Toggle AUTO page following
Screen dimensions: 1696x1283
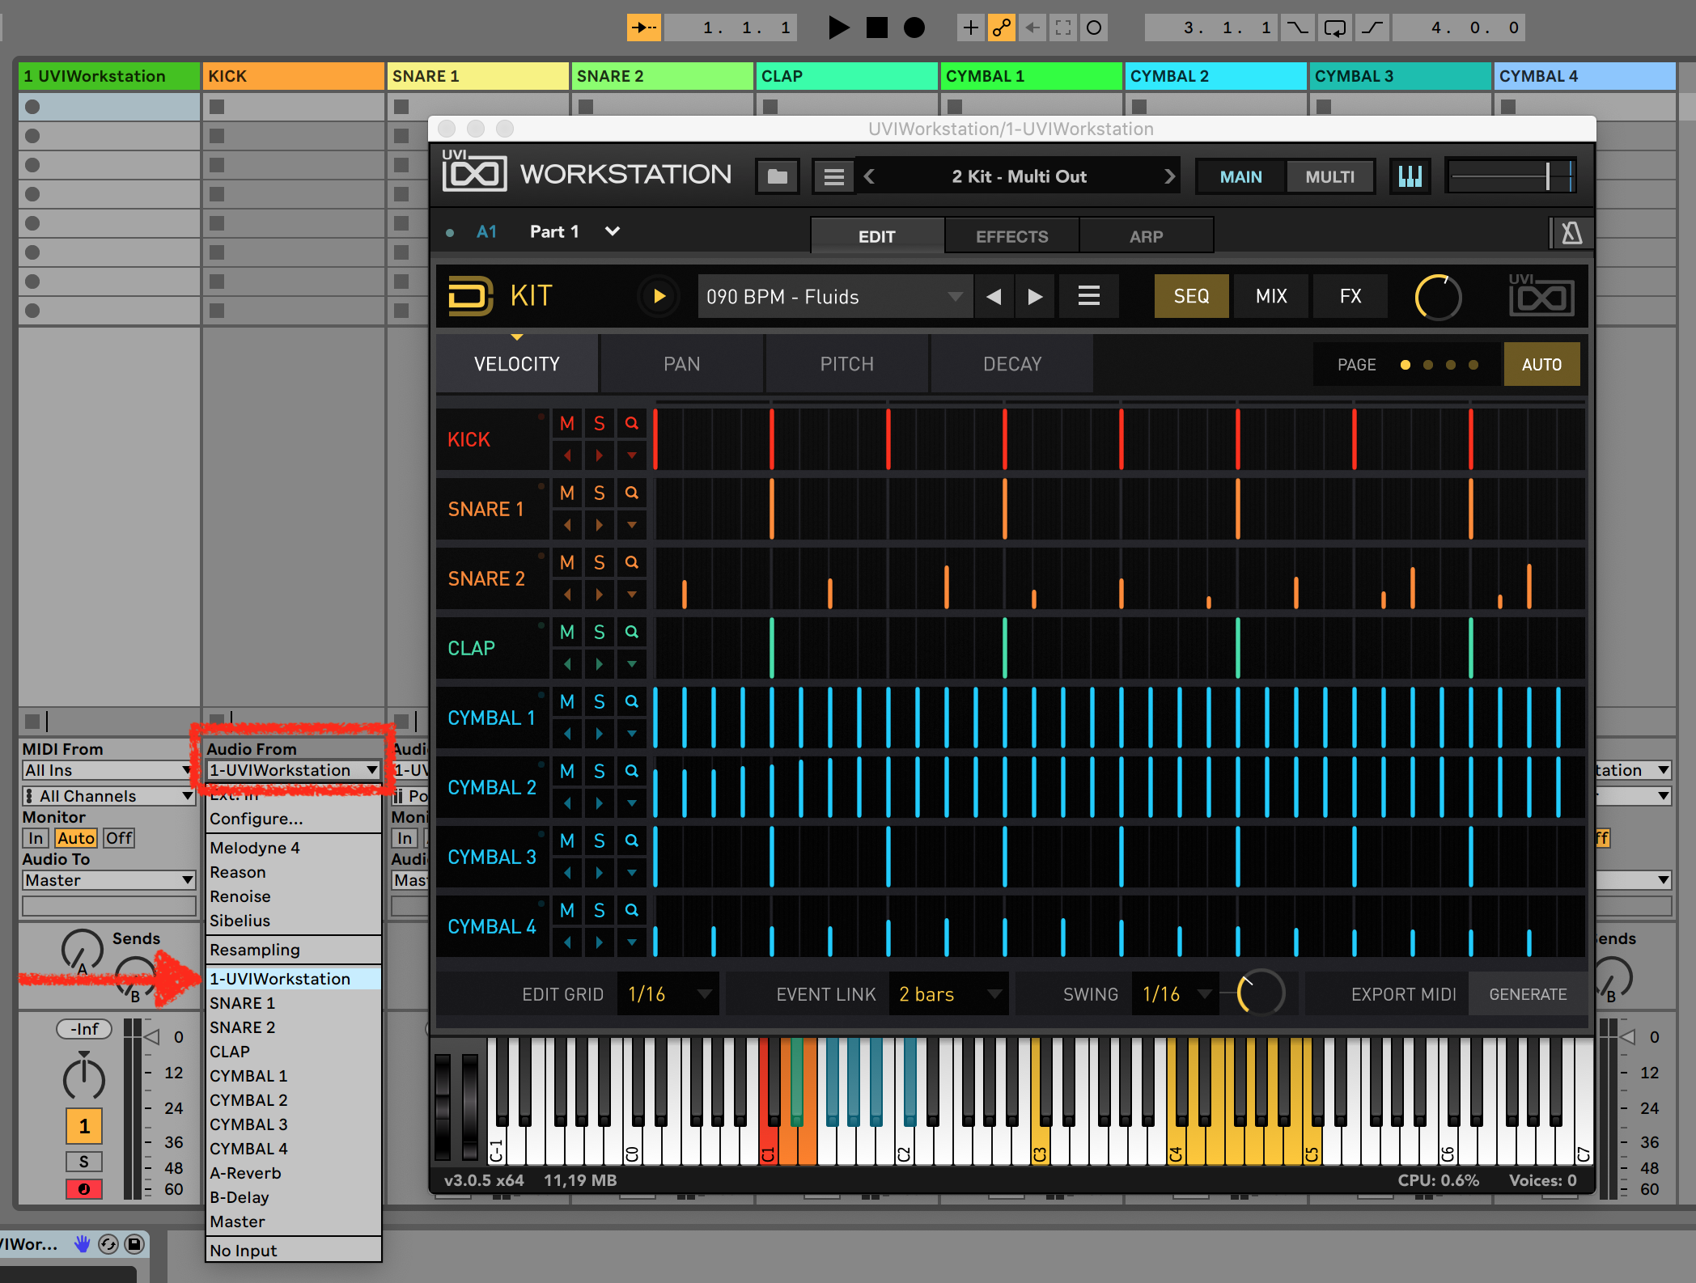pos(1541,364)
